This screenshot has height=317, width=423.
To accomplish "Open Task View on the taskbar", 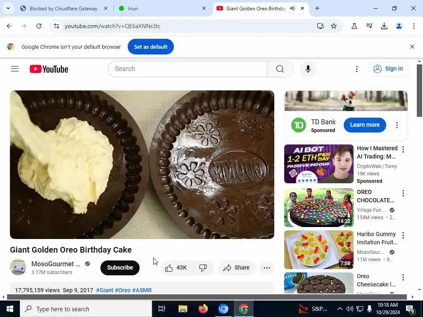I will 162,309.
